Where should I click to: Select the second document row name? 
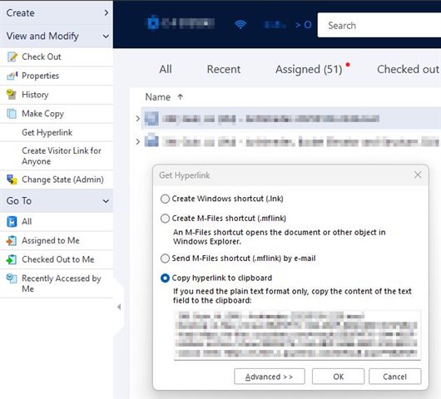(x=300, y=141)
